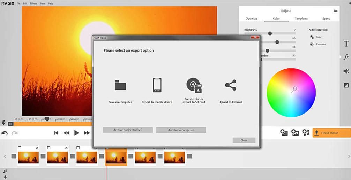
Task: Pick Burn to disc or SD card icon
Action: click(194, 85)
